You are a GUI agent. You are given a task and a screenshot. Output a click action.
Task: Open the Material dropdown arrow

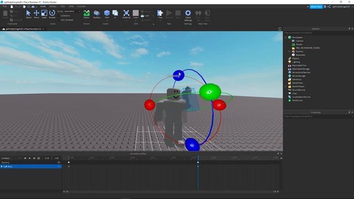127,20
